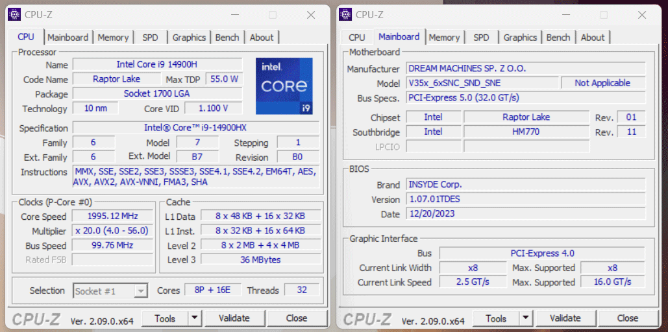
Task: Click the Instructions list field
Action: pyautogui.click(x=196, y=176)
